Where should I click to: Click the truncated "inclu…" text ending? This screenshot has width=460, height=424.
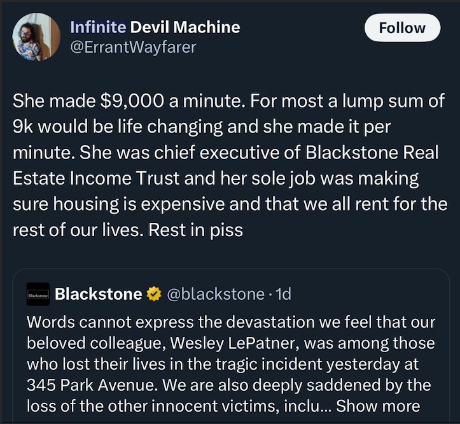[x=310, y=406]
